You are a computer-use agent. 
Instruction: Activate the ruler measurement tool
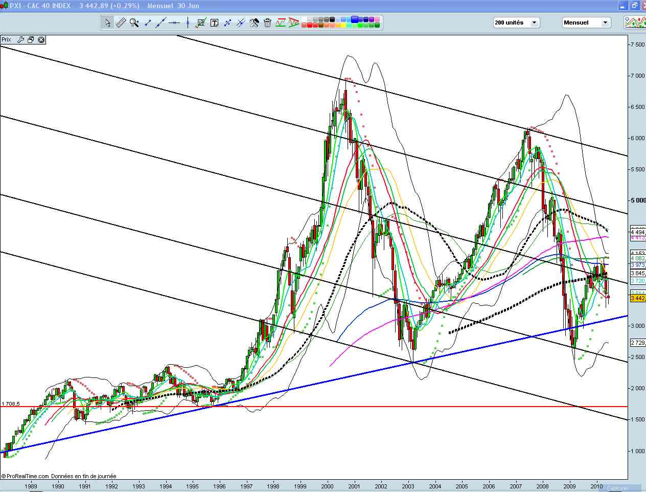click(121, 23)
